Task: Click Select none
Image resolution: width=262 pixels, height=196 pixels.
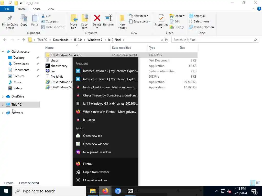Action: pyautogui.click(x=199, y=21)
